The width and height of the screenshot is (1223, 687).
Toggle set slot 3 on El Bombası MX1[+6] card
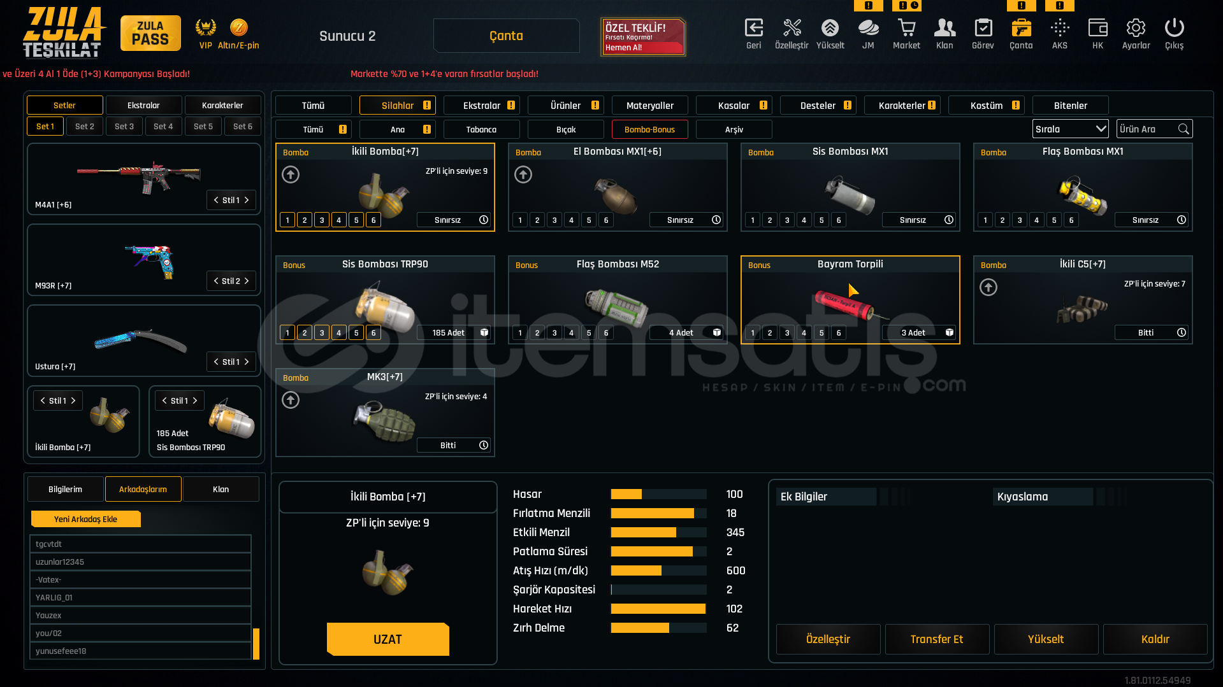554,220
